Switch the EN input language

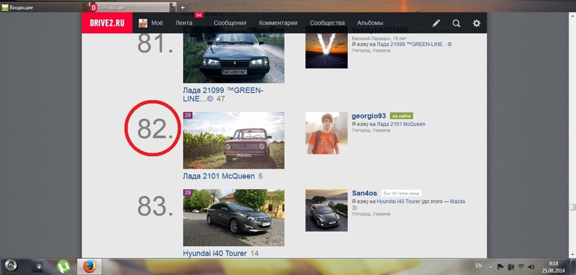[x=479, y=265]
